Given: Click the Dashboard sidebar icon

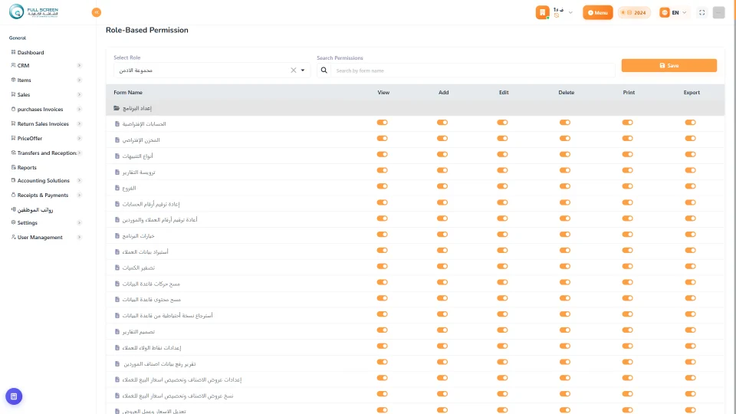Looking at the screenshot, I should tap(13, 52).
